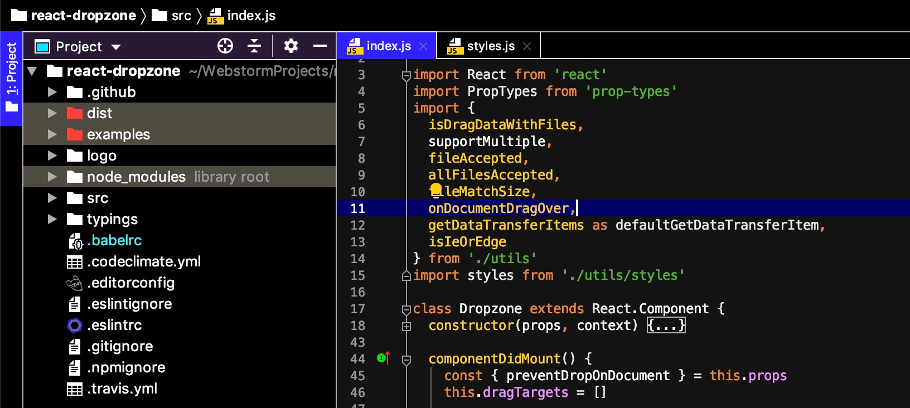Viewport: 910px width, 408px height.
Task: Select the .editorconfig file icon
Action: (x=74, y=283)
